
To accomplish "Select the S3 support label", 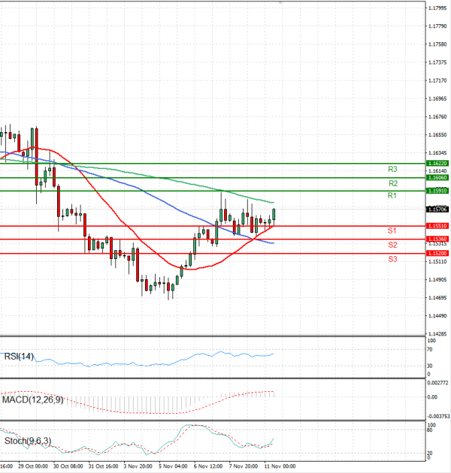I will click(x=392, y=259).
